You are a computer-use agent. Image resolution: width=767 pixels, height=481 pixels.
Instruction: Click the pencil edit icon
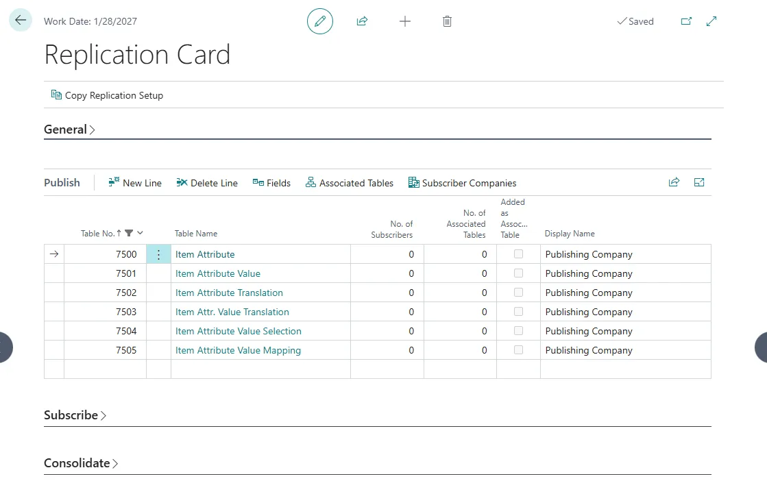point(319,21)
